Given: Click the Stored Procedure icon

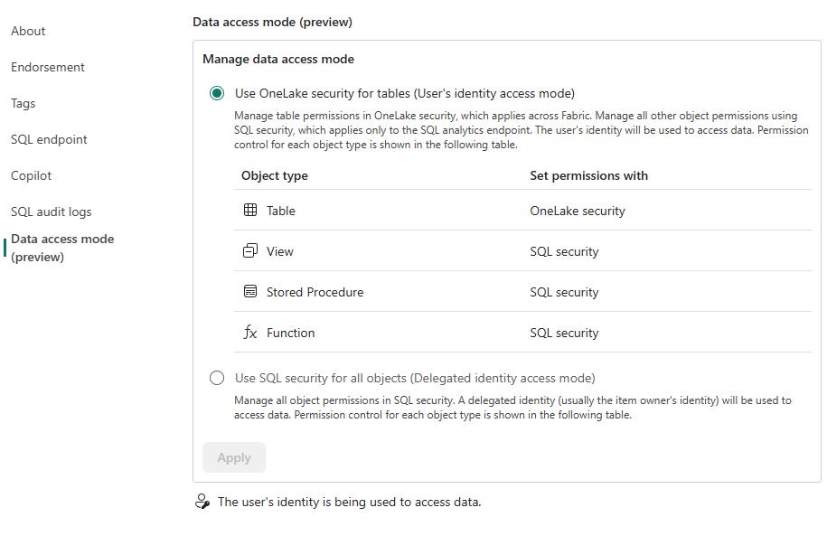Looking at the screenshot, I should (250, 291).
